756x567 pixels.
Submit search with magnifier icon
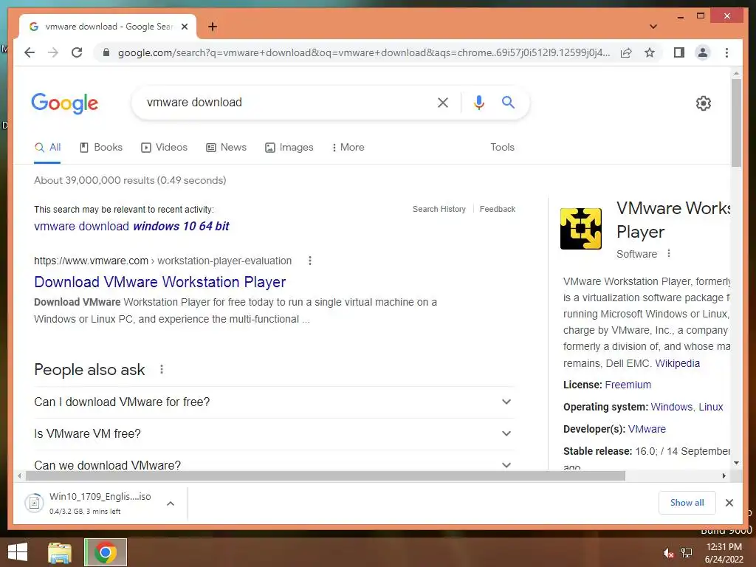point(508,102)
